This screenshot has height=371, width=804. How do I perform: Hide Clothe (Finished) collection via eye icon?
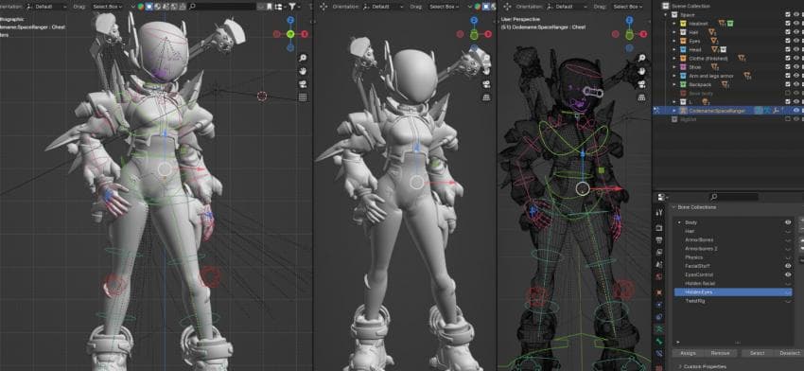[796, 58]
